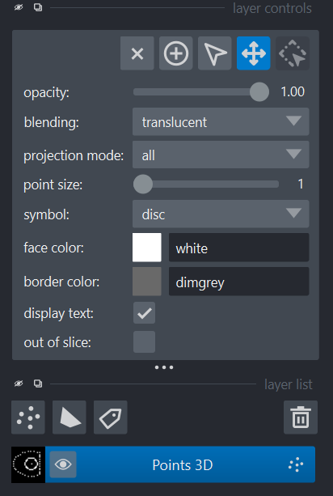Enable the out of slice checkbox
Screen dimensions: 333x496
(145, 342)
